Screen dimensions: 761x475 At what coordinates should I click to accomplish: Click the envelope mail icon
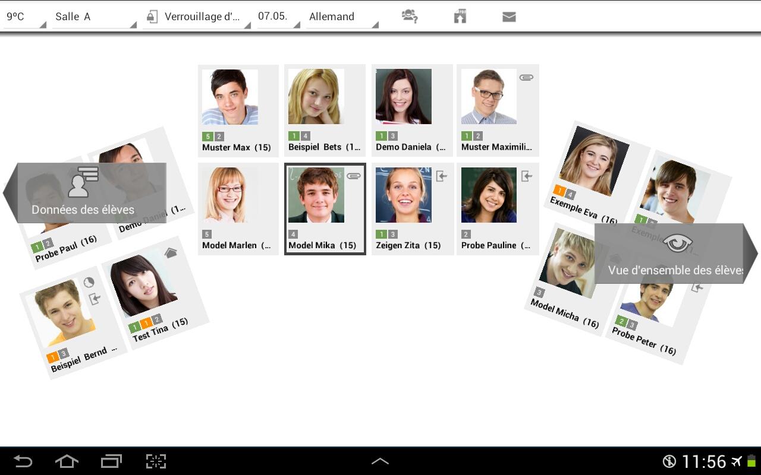click(x=509, y=17)
